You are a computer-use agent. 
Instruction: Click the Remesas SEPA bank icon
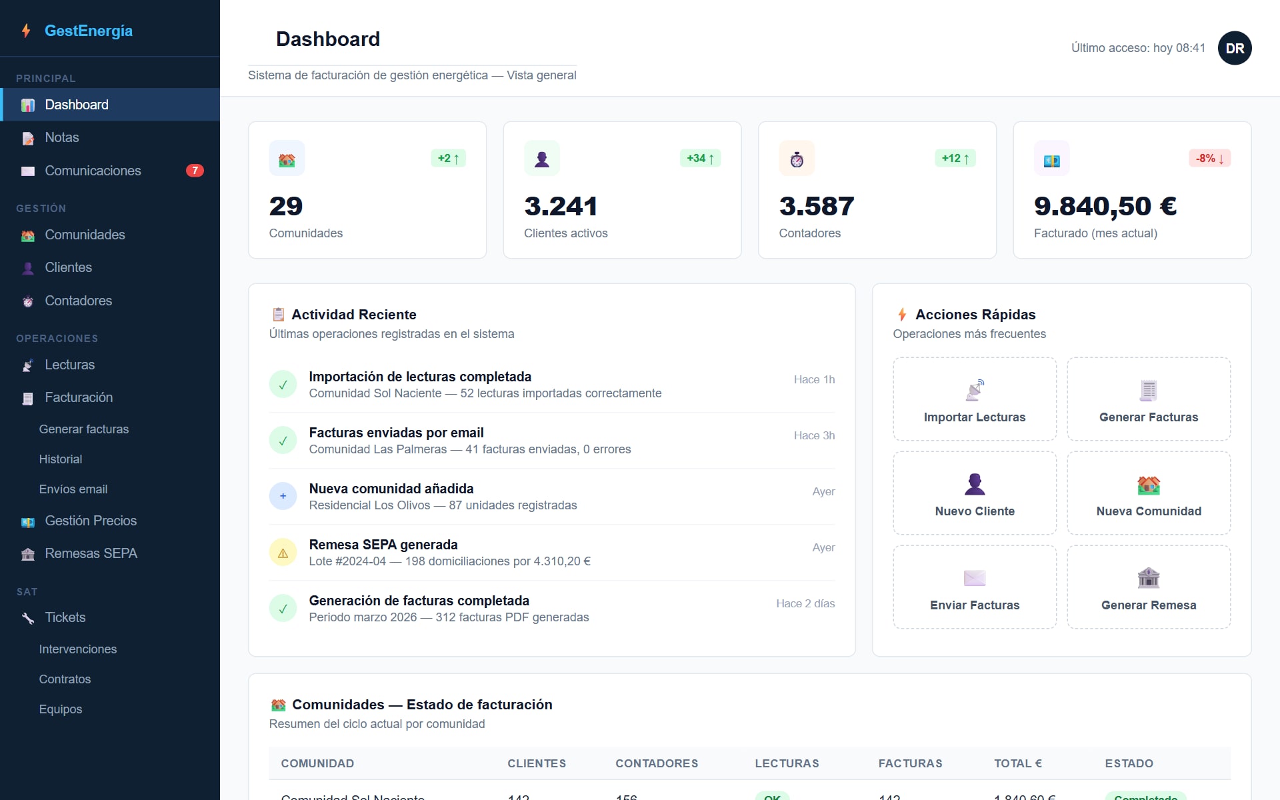(x=27, y=554)
